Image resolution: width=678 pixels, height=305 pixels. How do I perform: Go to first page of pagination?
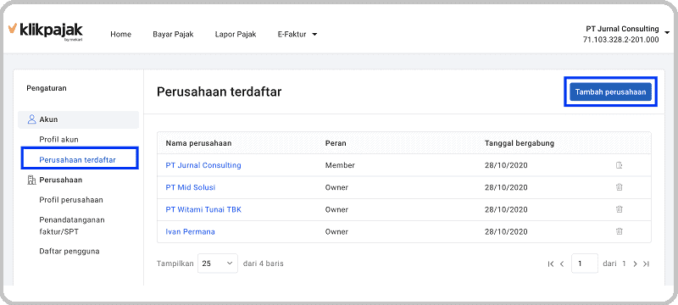550,263
